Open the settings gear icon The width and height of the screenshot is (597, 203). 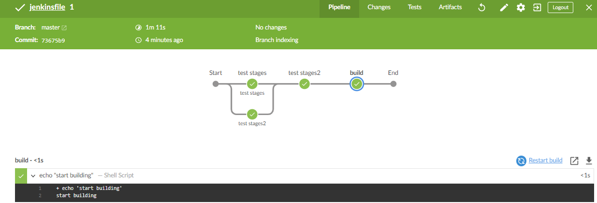[521, 8]
